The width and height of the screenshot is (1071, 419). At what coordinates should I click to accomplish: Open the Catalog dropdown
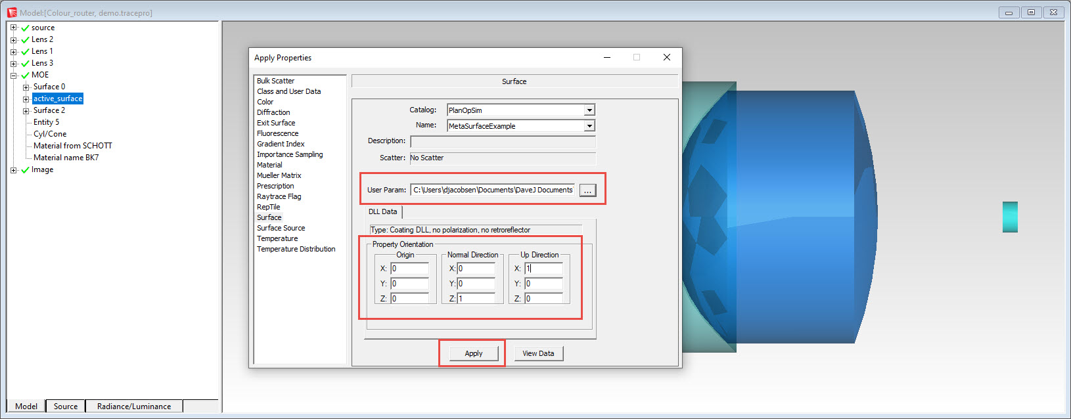(589, 110)
